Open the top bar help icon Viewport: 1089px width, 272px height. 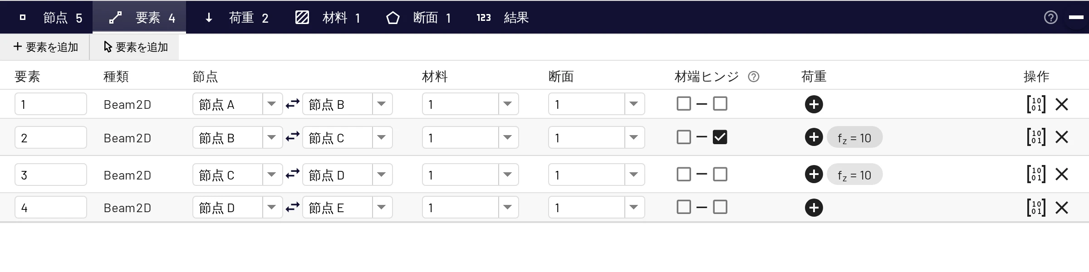[x=1050, y=17]
